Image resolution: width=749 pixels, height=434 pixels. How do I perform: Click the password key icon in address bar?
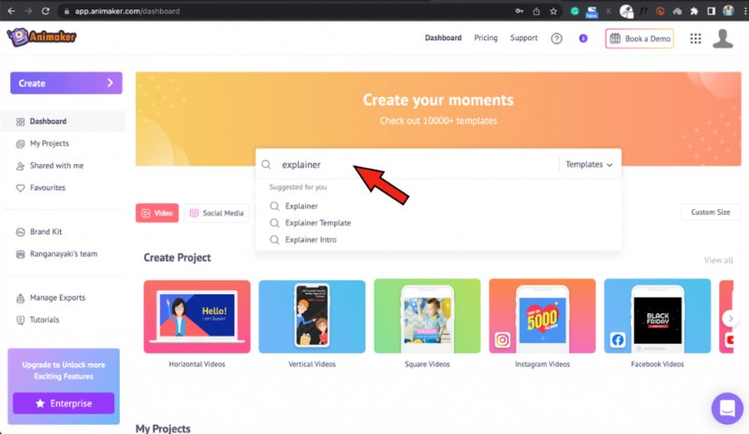pos(520,11)
